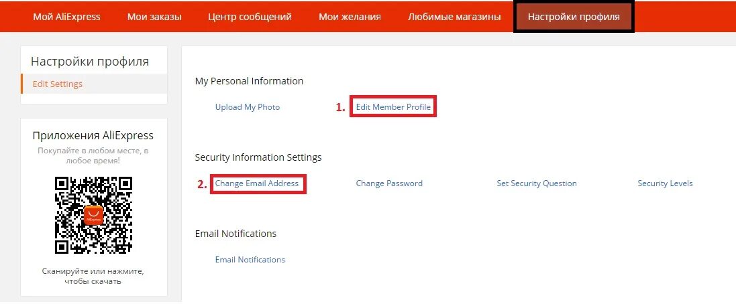Open Edit Member Profile link
Image resolution: width=736 pixels, height=308 pixels.
[393, 107]
